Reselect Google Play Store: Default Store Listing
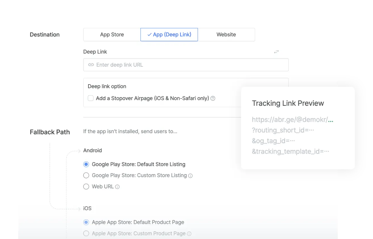This screenshot has width=373, height=239. pos(86,164)
